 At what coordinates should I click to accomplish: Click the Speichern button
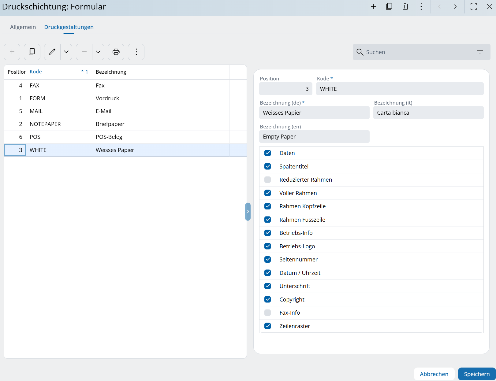476,374
